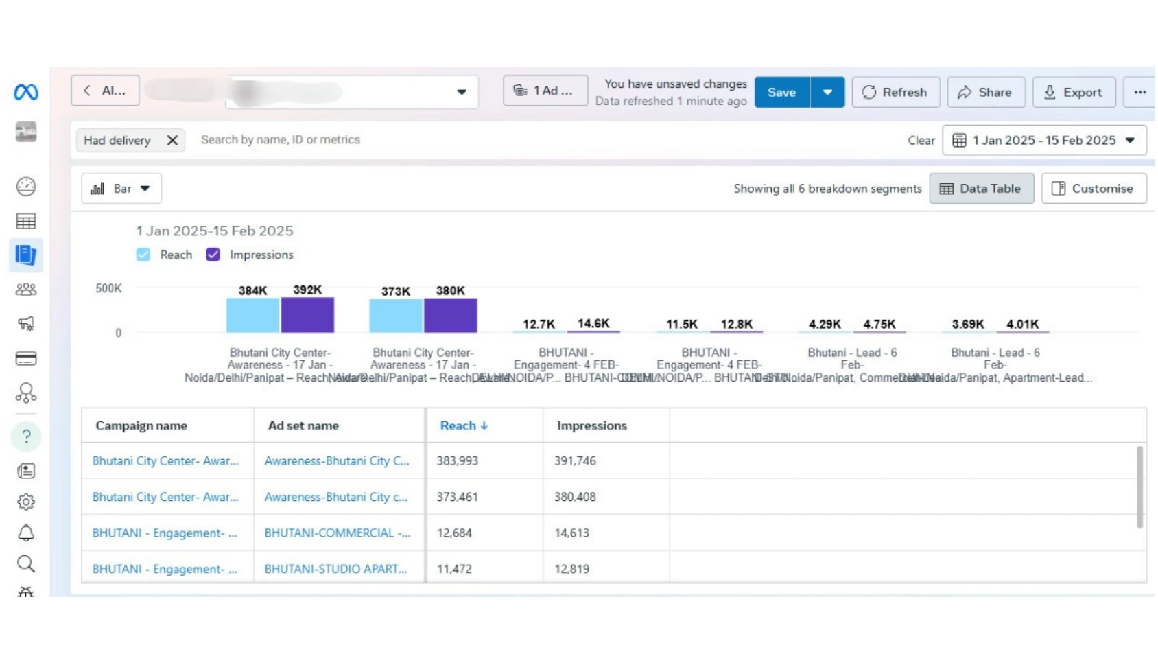Open the Meta logo home

point(26,92)
